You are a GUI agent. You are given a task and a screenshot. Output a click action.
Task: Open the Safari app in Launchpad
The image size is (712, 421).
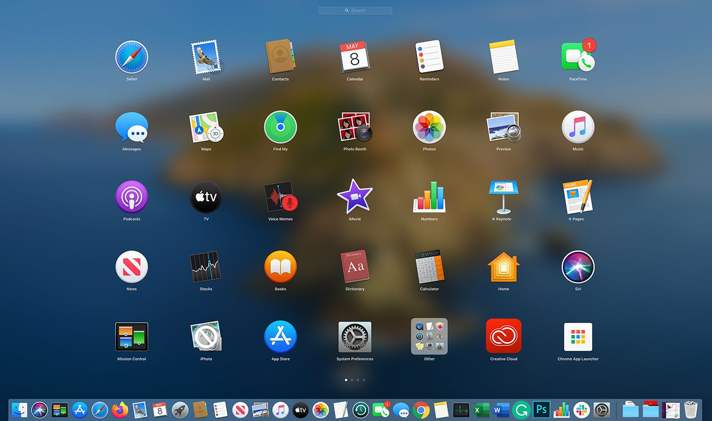click(132, 57)
